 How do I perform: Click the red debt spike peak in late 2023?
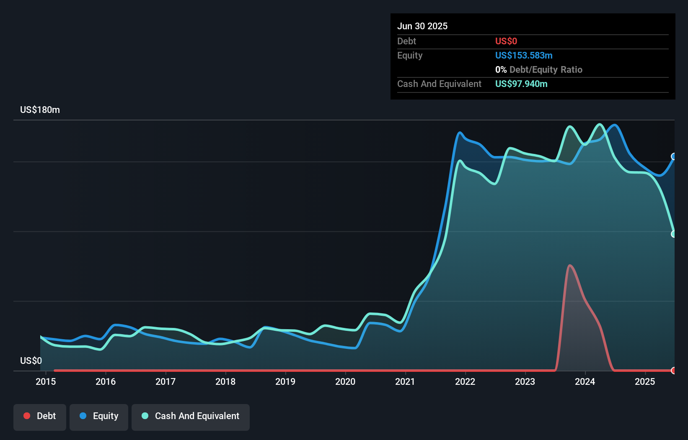click(570, 266)
